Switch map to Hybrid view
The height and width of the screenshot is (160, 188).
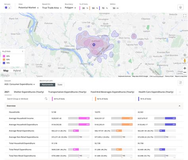click(17, 70)
